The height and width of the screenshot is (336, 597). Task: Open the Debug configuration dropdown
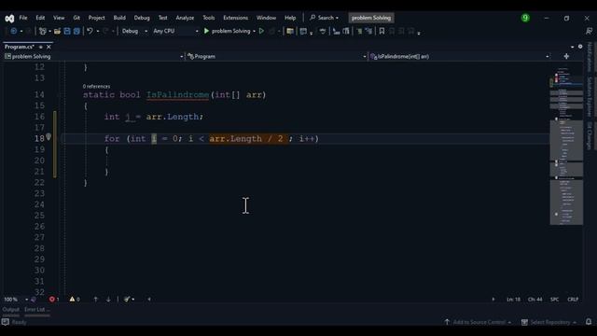[x=134, y=31]
